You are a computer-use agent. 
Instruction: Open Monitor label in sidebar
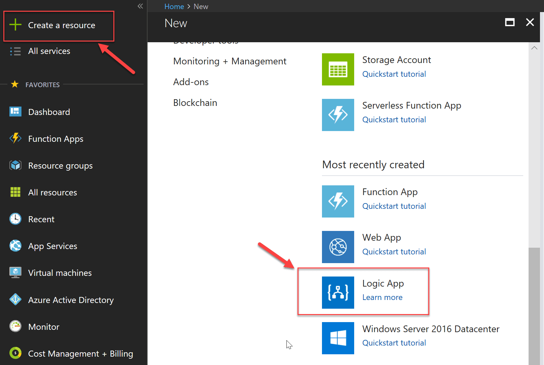pos(44,327)
